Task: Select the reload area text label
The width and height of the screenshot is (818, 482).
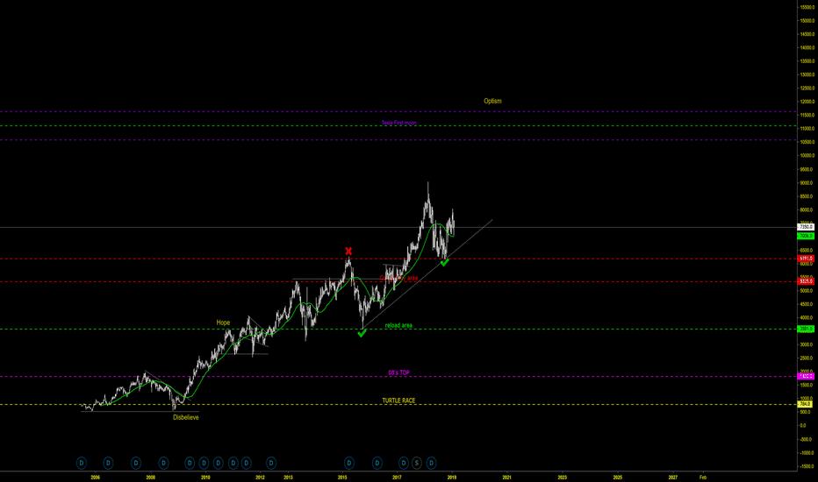Action: [x=398, y=325]
